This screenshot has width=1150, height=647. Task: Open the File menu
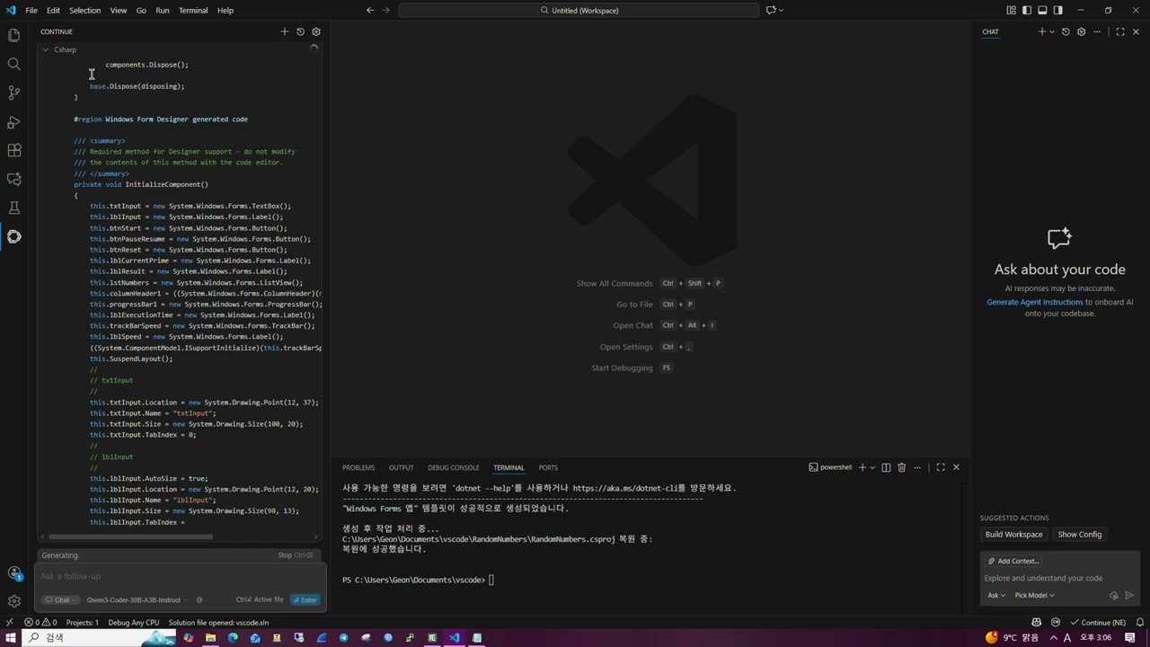click(31, 10)
